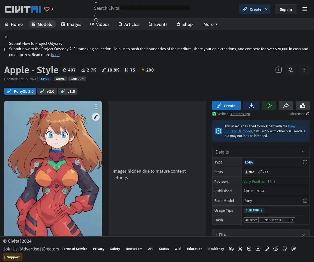Select the PonyXL 1.0 version

20,91
